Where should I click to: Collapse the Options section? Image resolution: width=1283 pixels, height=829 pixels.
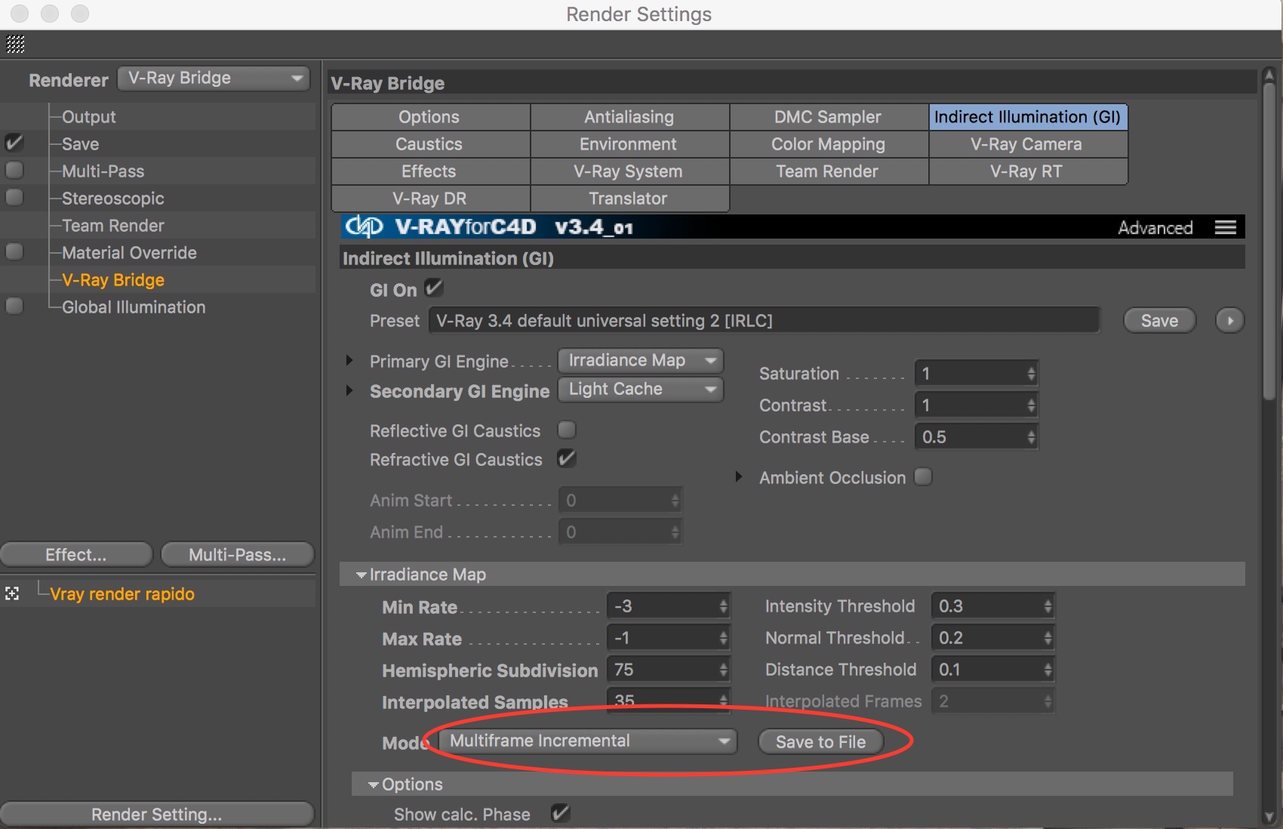tap(374, 784)
